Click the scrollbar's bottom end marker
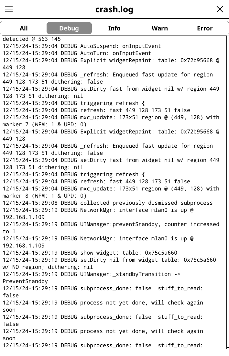The image size is (229, 356). (228, 348)
